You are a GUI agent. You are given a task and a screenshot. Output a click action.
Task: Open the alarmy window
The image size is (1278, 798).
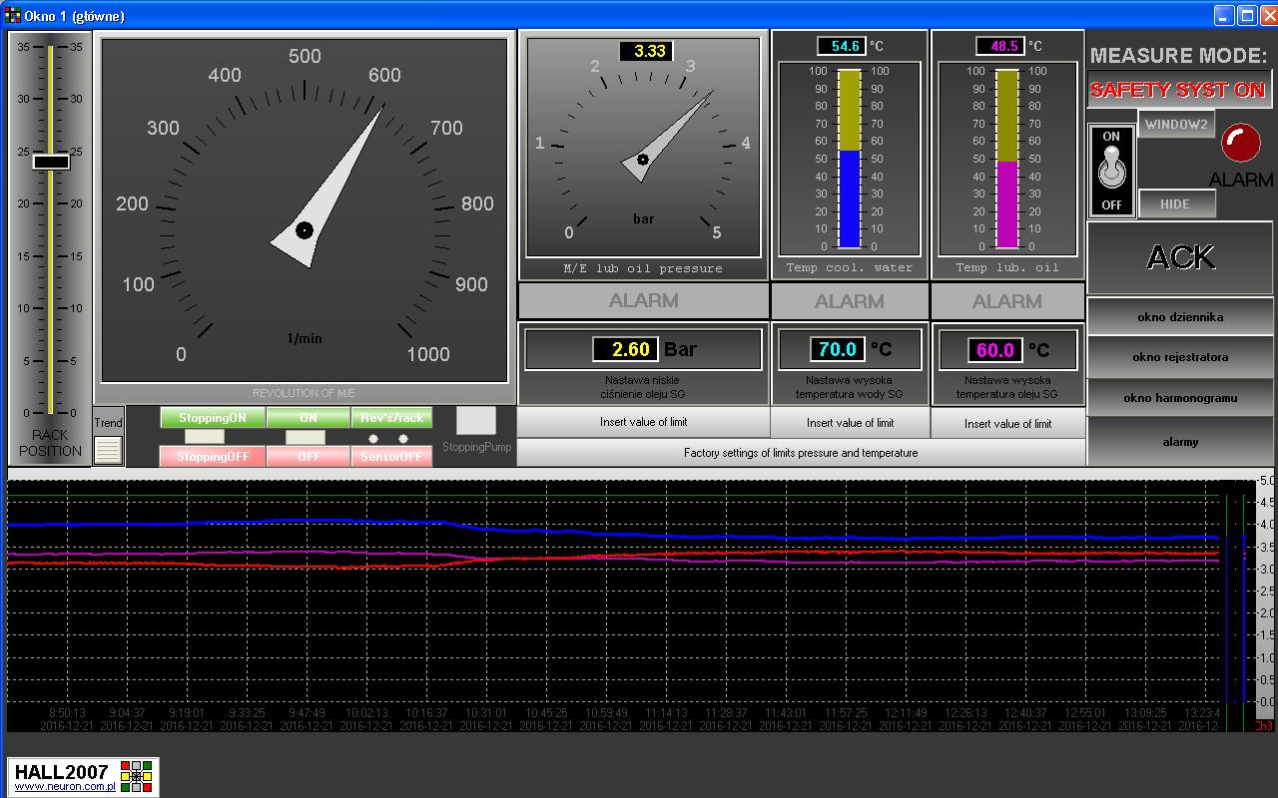point(1180,442)
